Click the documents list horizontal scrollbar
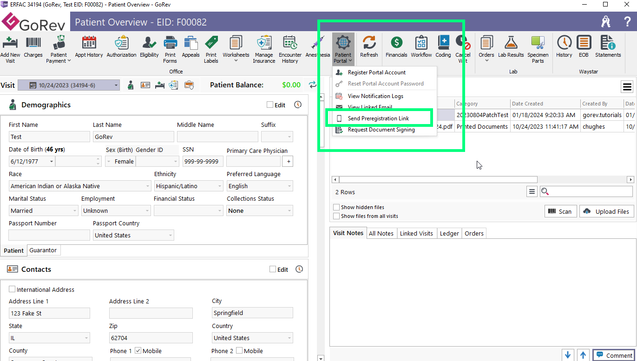 (x=438, y=179)
